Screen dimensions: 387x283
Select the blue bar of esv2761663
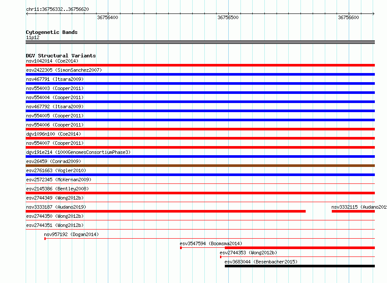pyautogui.click(x=200, y=175)
